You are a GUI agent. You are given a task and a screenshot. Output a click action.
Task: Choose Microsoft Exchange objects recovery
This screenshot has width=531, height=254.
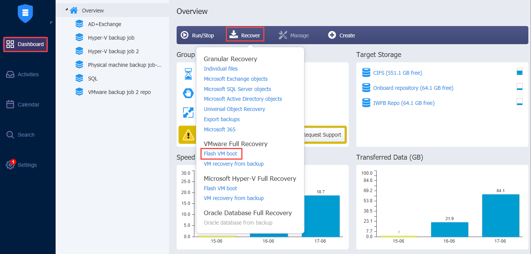pos(236,79)
